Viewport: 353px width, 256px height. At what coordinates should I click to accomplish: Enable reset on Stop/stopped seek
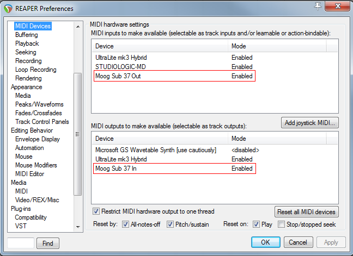(x=281, y=224)
